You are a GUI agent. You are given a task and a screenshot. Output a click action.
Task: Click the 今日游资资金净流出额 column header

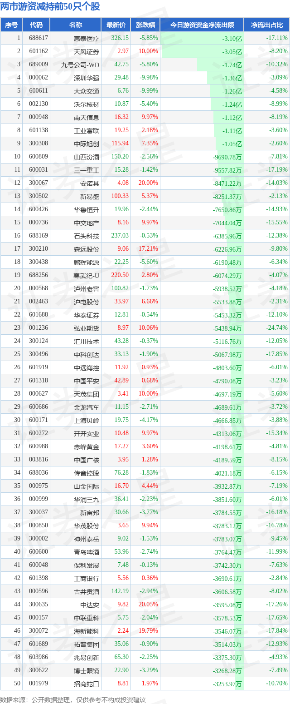202,25
